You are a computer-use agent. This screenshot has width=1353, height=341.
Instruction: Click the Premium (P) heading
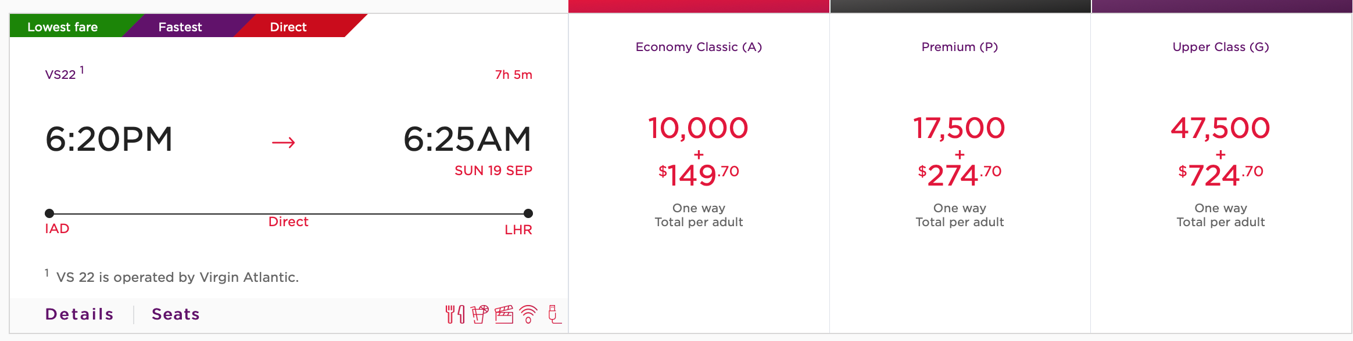coord(960,47)
